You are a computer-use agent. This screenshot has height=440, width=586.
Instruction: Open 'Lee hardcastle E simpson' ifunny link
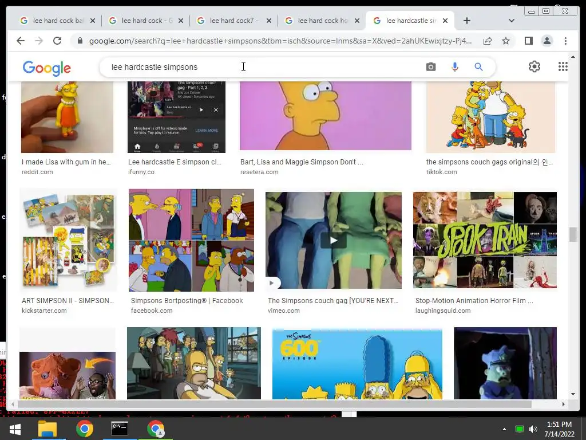(175, 162)
